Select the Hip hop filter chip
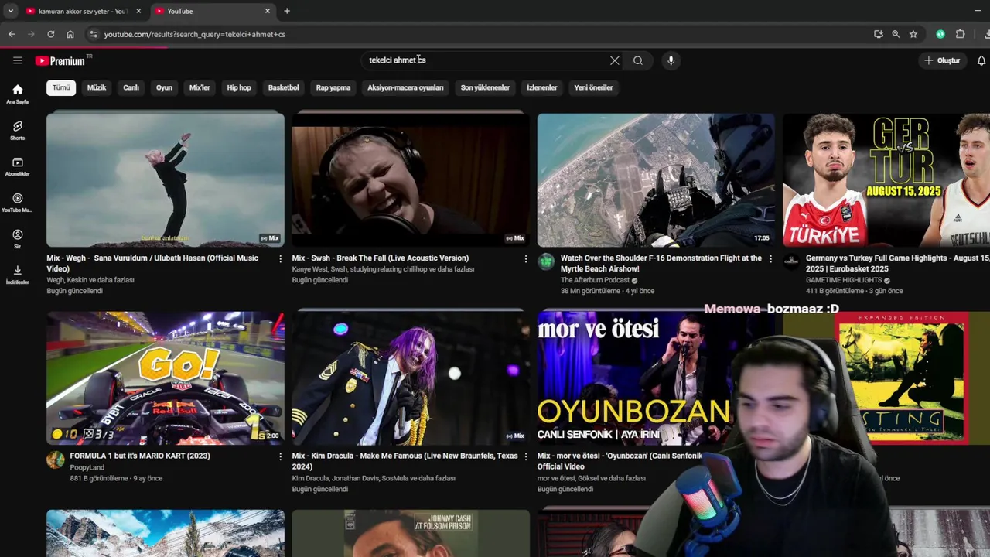 [239, 87]
